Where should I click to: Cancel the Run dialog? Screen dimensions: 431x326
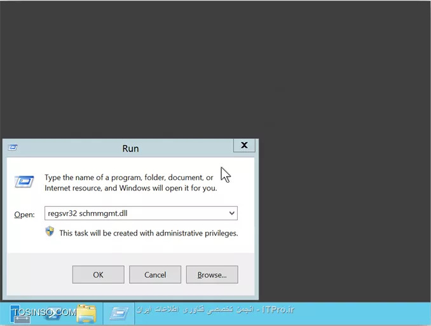155,274
